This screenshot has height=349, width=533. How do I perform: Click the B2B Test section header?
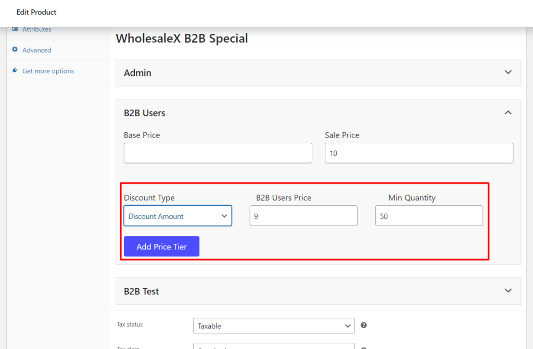coord(318,291)
